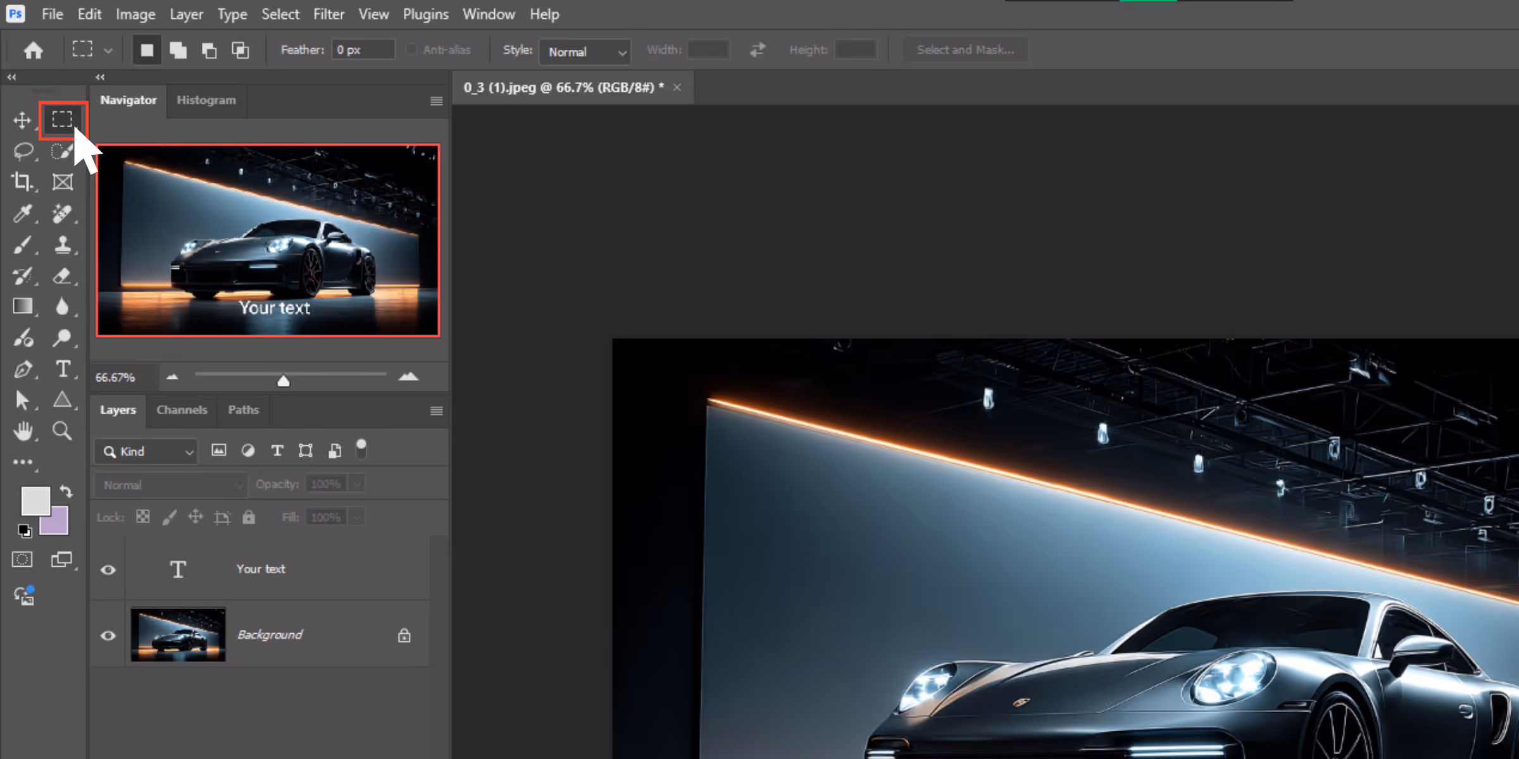Viewport: 1519px width, 759px height.
Task: Switch to the Channels tab
Action: [x=182, y=410]
